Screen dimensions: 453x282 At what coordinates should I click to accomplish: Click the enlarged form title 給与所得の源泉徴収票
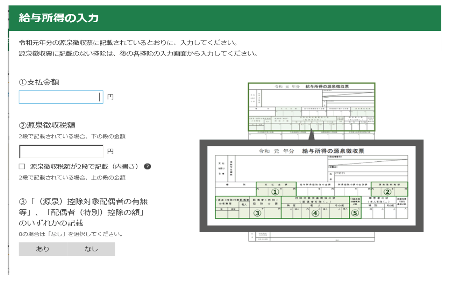333,151
